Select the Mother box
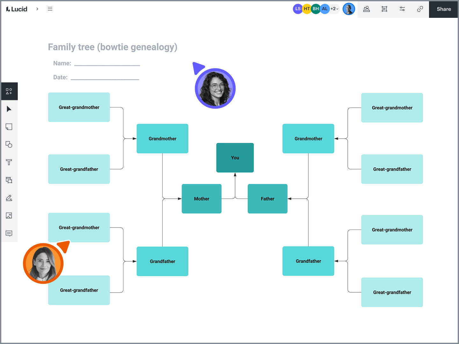The height and width of the screenshot is (344, 459). point(201,199)
